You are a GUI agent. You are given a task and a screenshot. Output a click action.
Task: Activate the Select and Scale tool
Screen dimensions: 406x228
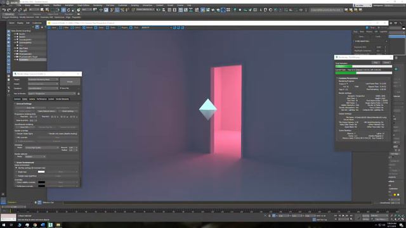pyautogui.click(x=74, y=10)
